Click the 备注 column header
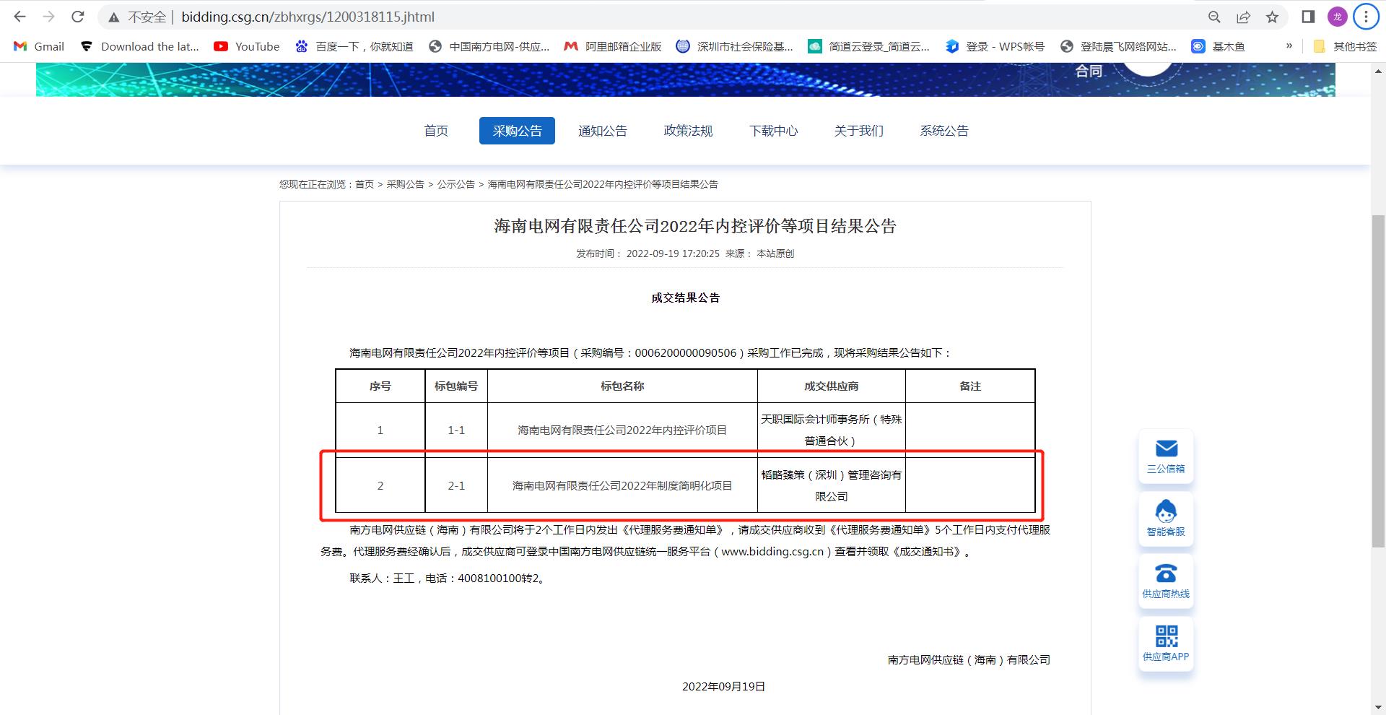Screen dimensions: 1386x715 970,386
